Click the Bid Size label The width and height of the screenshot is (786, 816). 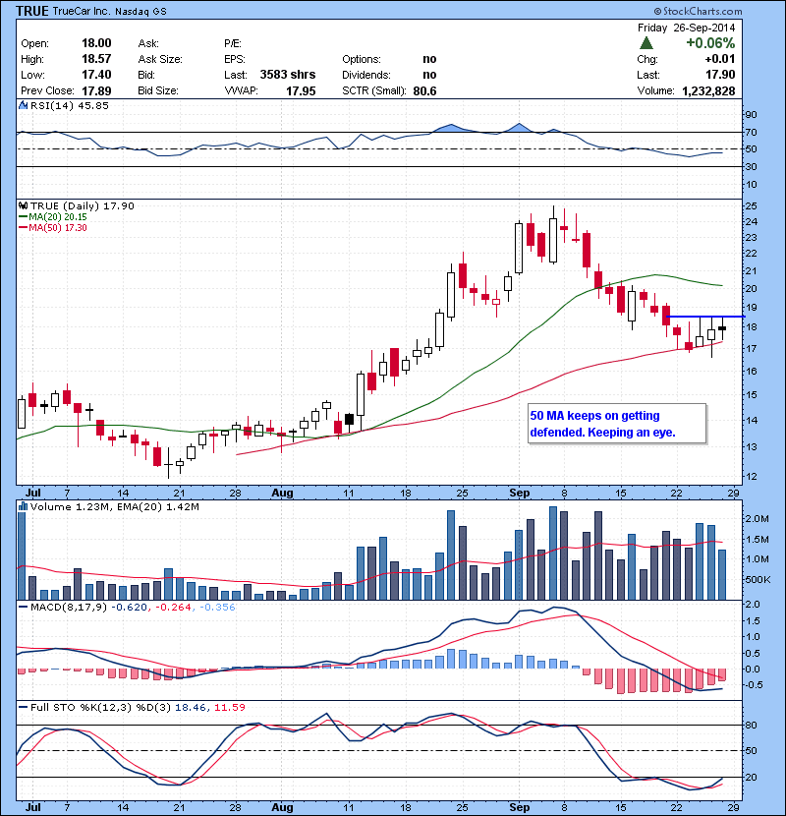[x=158, y=90]
